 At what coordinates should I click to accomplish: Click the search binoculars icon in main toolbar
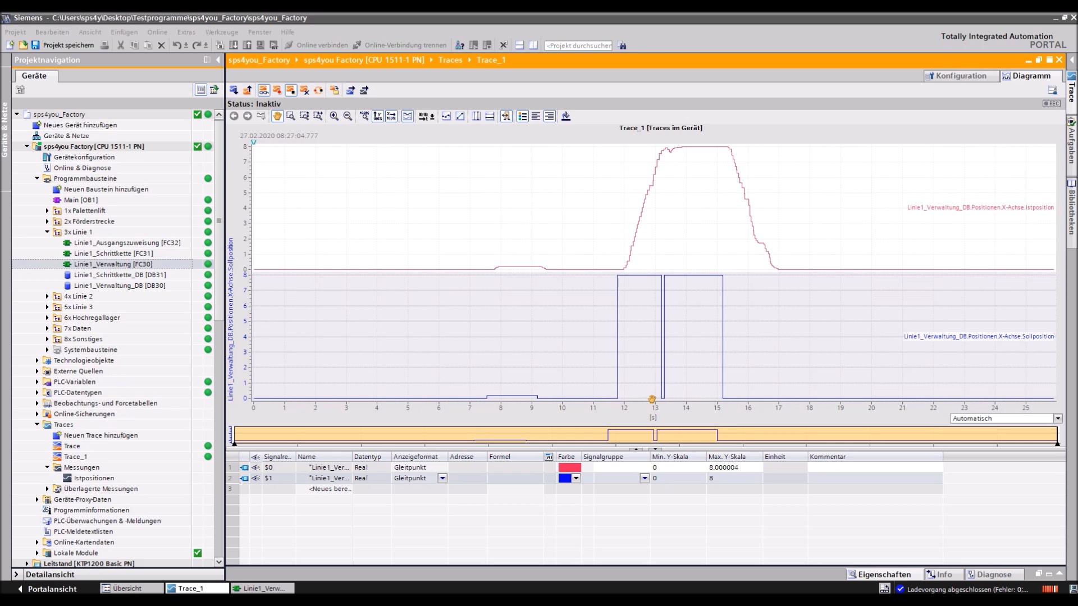click(x=622, y=45)
